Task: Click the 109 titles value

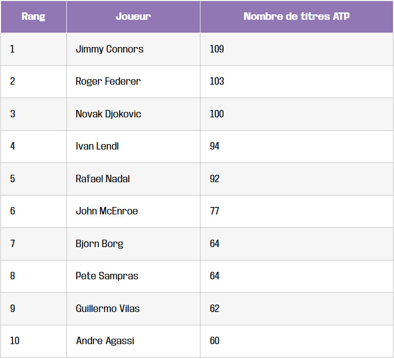Action: (x=217, y=49)
